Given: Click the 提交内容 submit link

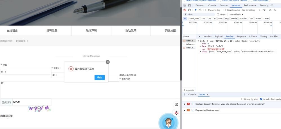Looking at the screenshot, I should 8,116.
